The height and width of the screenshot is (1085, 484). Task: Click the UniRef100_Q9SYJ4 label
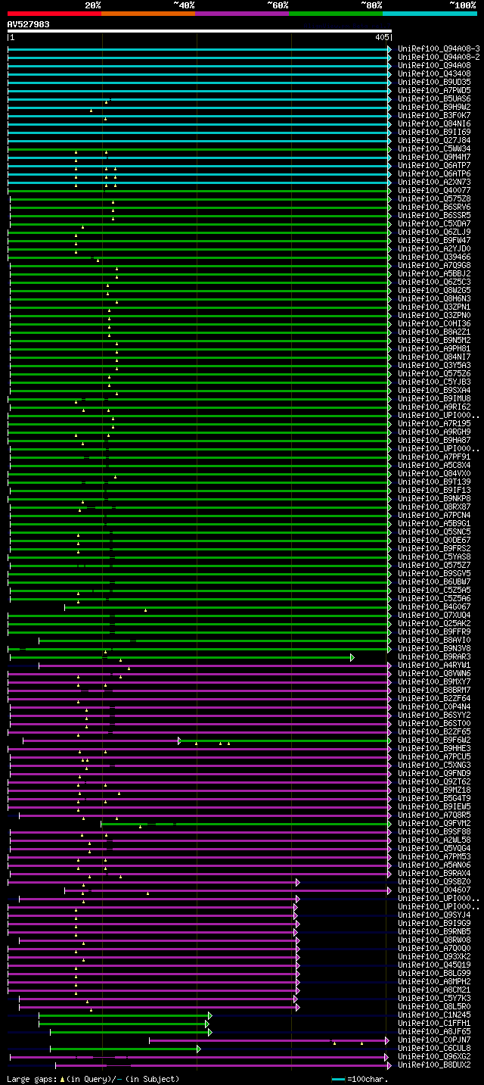[x=434, y=915]
